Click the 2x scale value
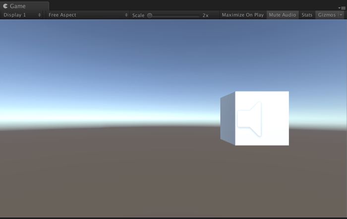This screenshot has width=347, height=219. [205, 15]
